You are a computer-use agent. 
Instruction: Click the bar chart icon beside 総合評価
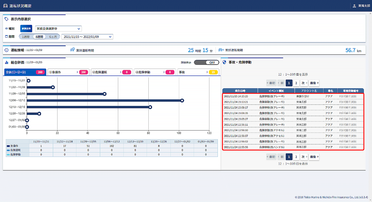coord(7,62)
